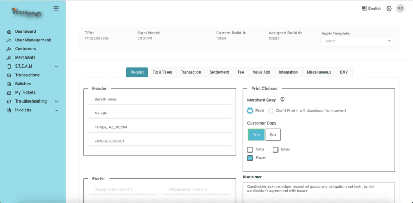
Task: Click the Transactions layers icon
Action: pos(9,75)
